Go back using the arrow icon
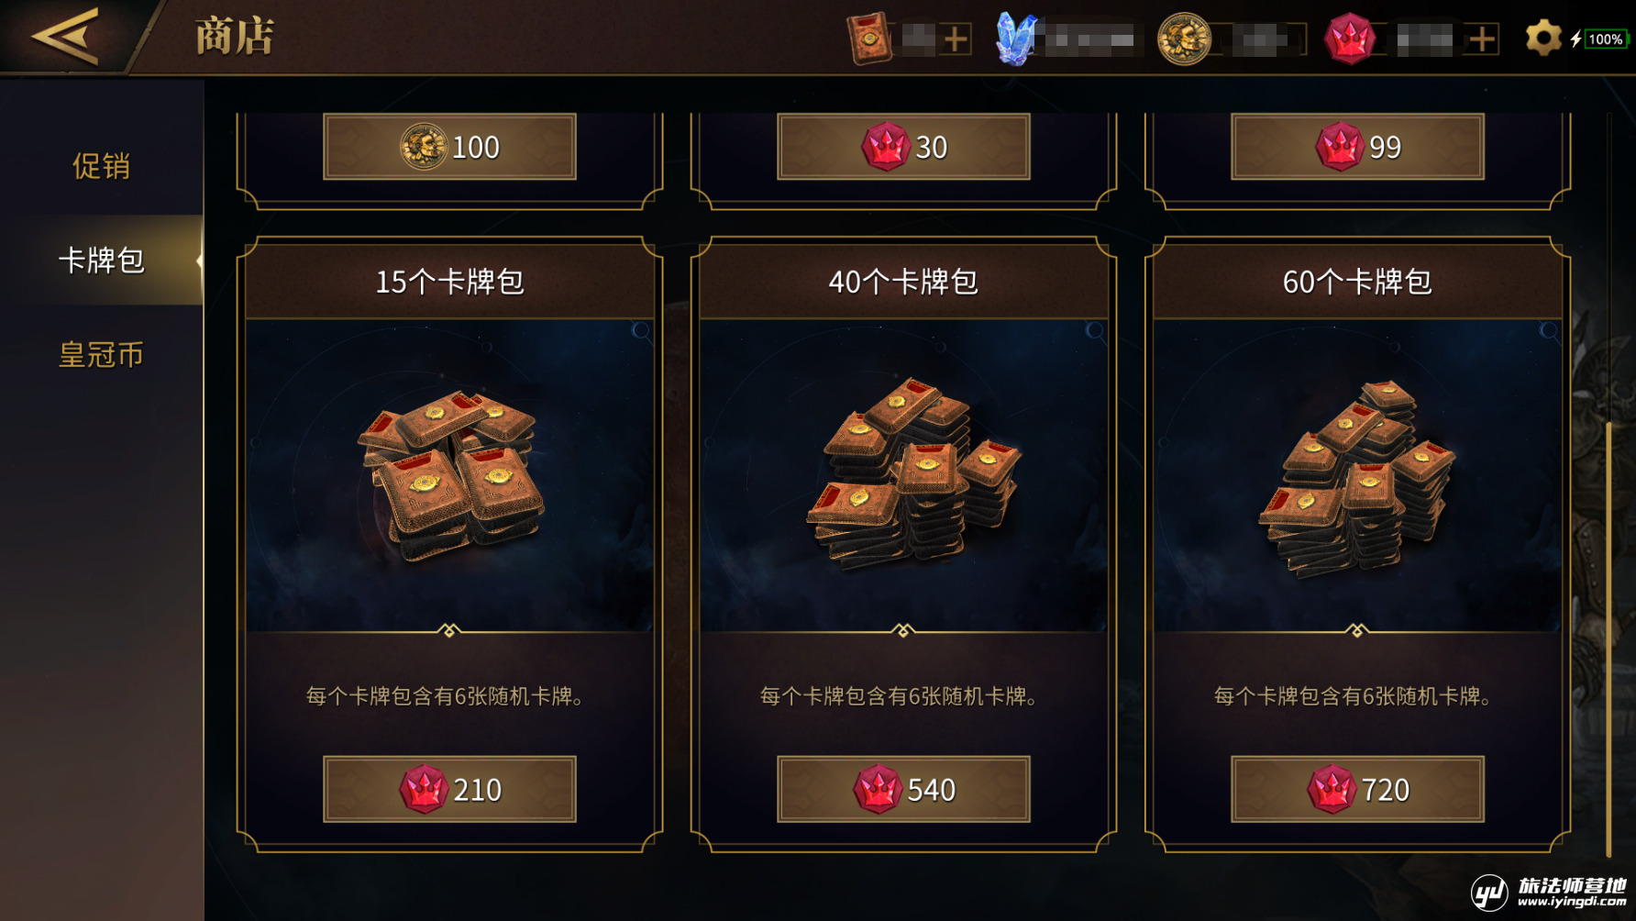The image size is (1636, 921). click(66, 37)
